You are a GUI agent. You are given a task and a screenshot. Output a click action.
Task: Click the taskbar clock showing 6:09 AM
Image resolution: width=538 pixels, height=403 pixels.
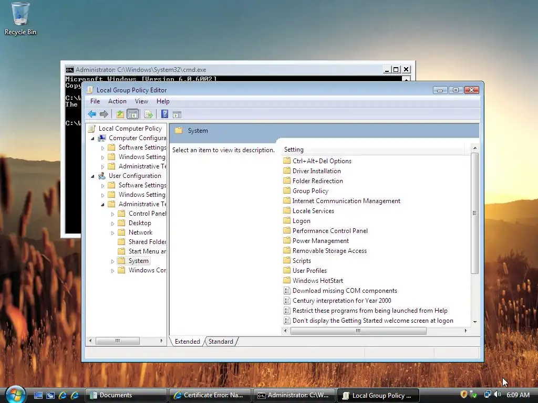[518, 395]
